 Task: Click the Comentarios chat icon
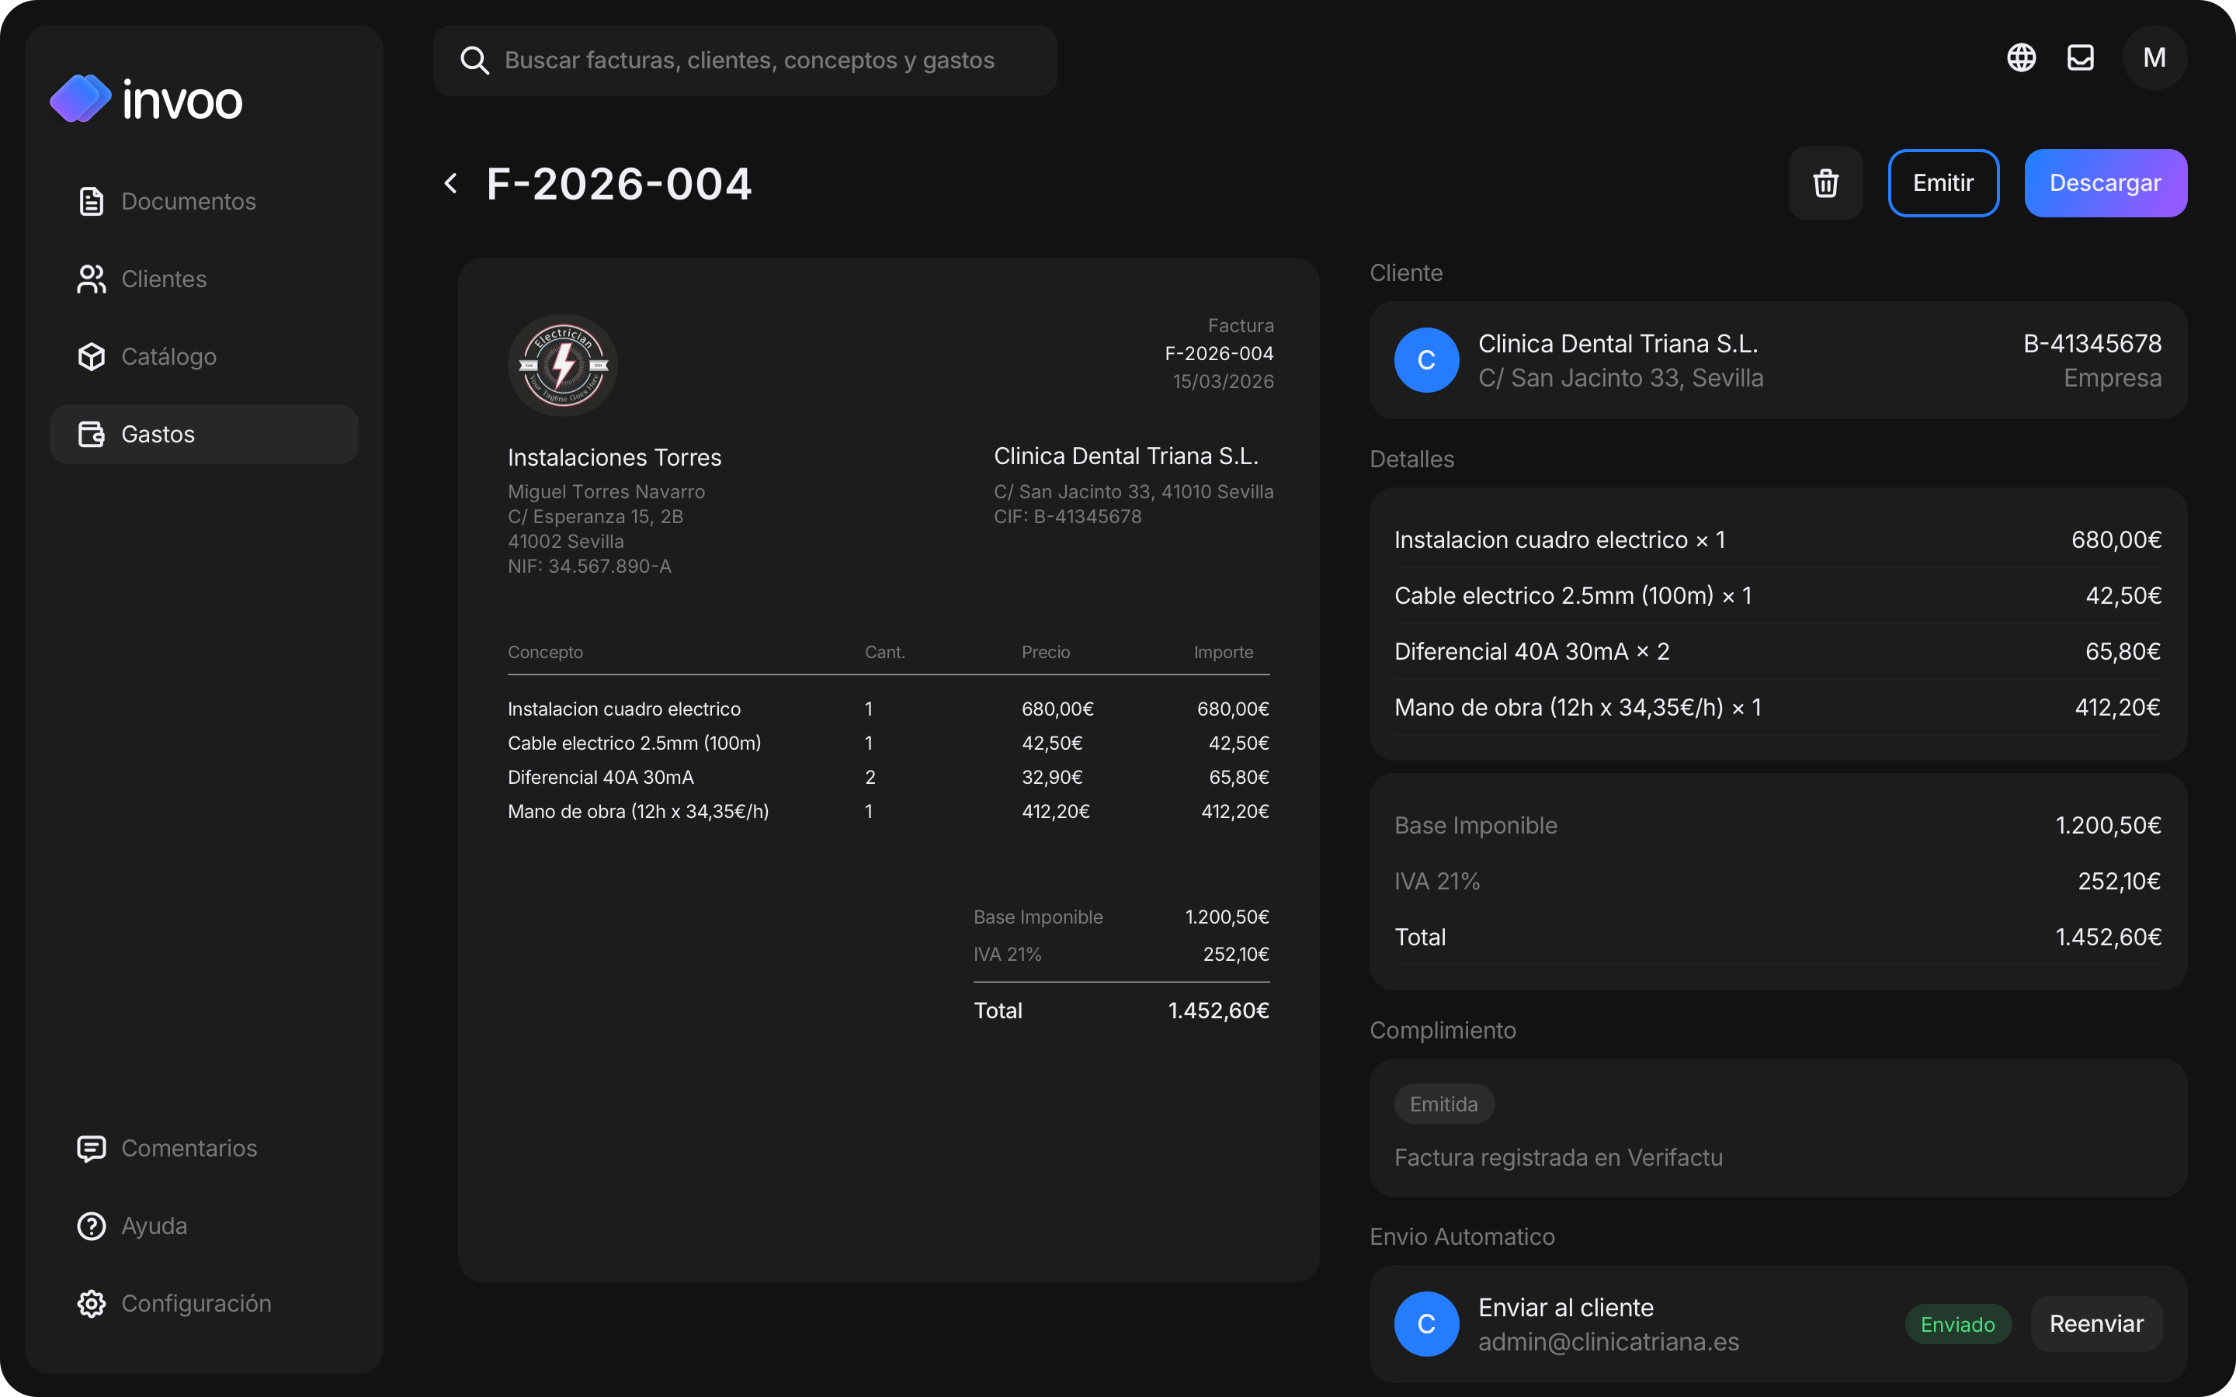pos(92,1149)
